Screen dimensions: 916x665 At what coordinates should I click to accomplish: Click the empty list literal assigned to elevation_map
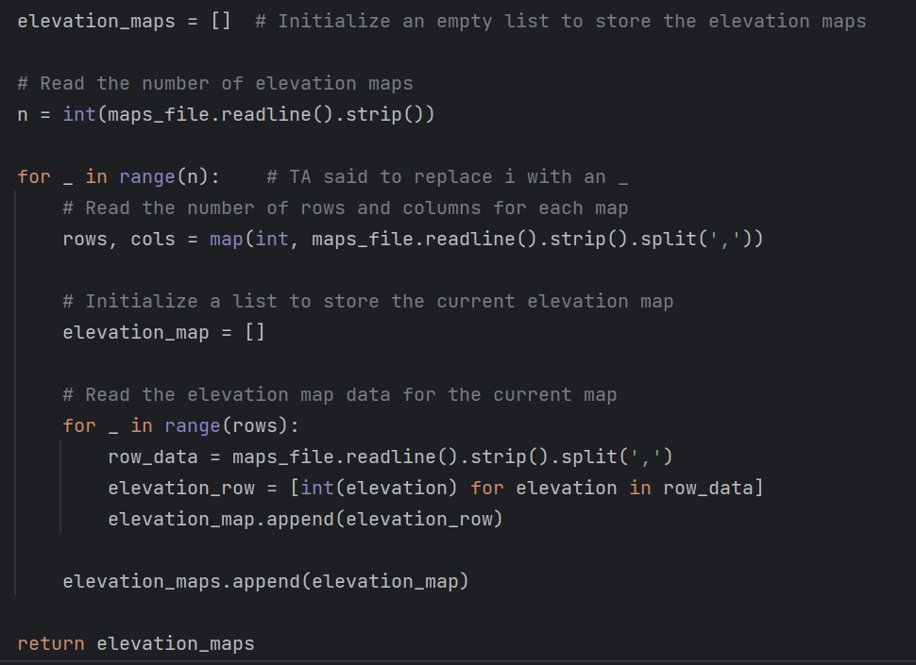260,332
